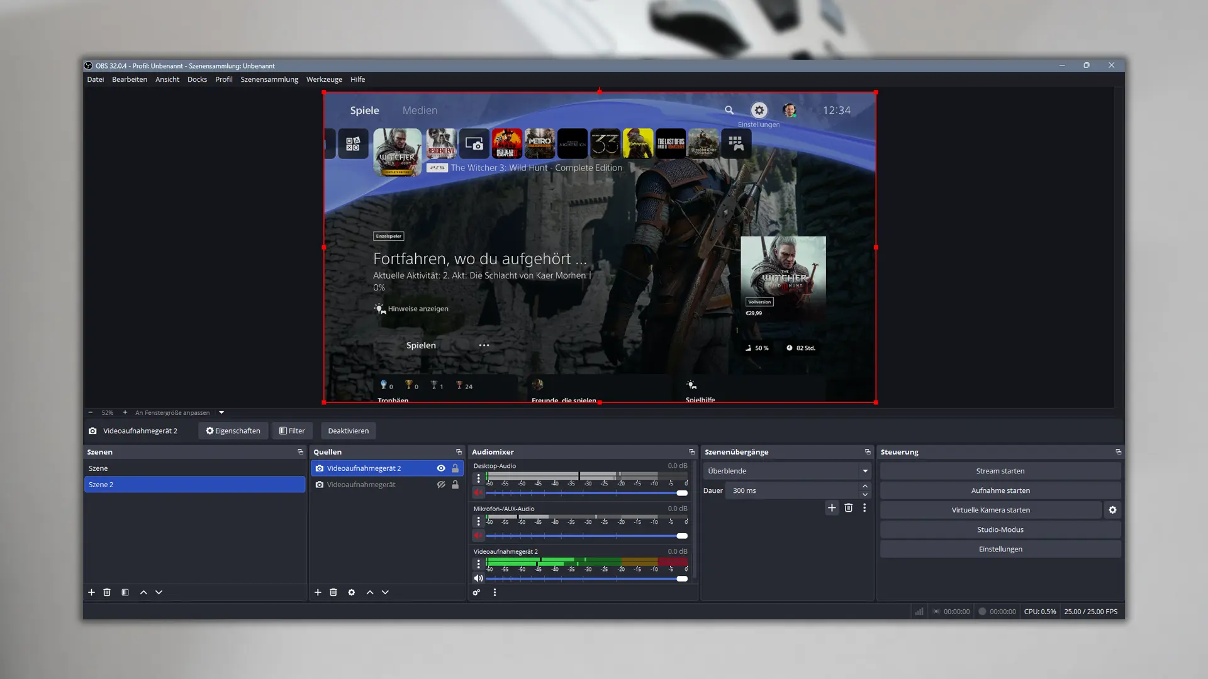This screenshot has width=1208, height=679.
Task: Expand the Überblende transition dropdown
Action: [865, 471]
